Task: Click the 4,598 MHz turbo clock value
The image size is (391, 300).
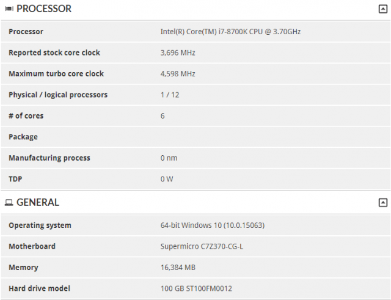Action: pos(178,74)
